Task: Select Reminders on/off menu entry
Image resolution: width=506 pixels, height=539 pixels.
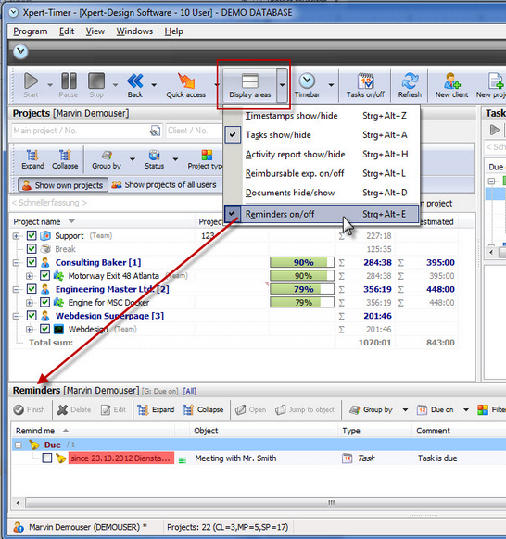Action: (x=322, y=214)
